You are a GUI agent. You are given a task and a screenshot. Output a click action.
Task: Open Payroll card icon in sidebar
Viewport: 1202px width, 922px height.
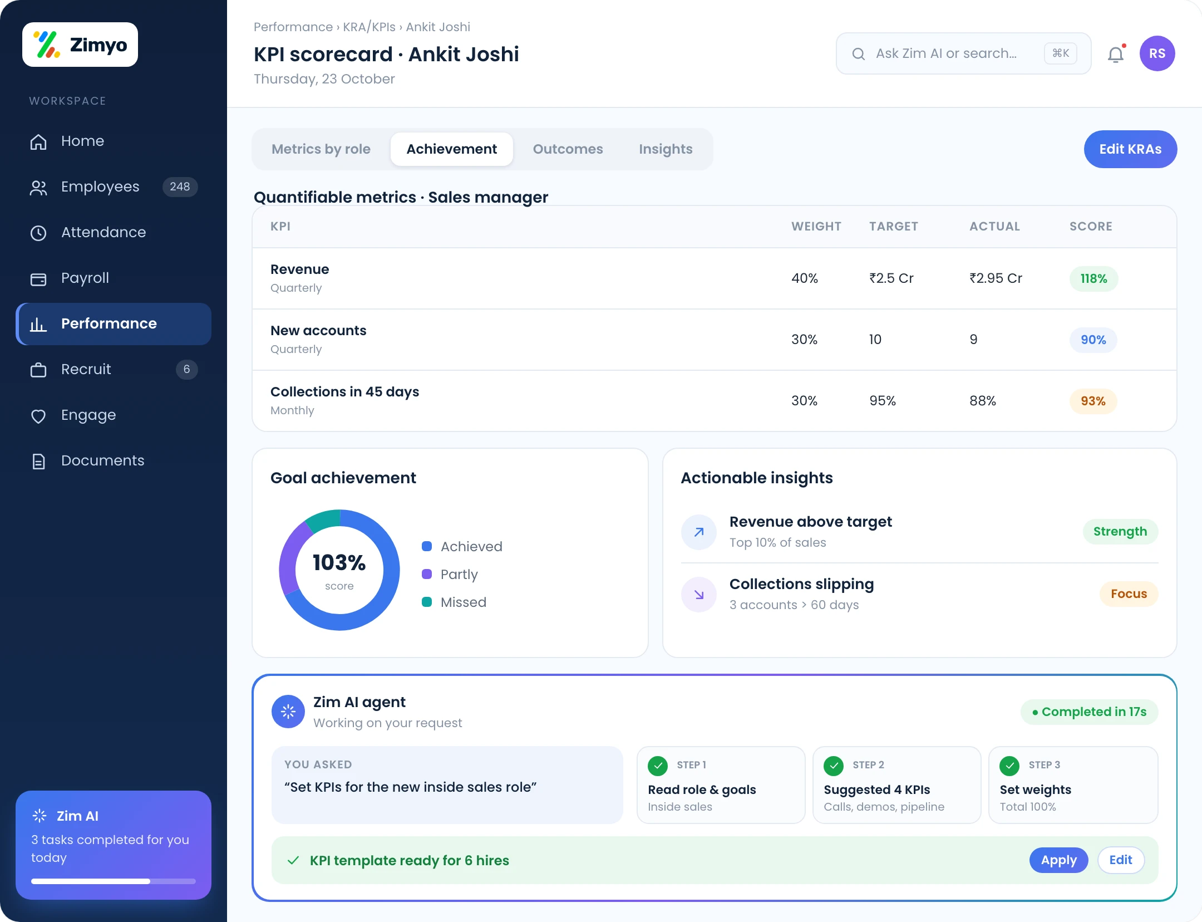38,278
